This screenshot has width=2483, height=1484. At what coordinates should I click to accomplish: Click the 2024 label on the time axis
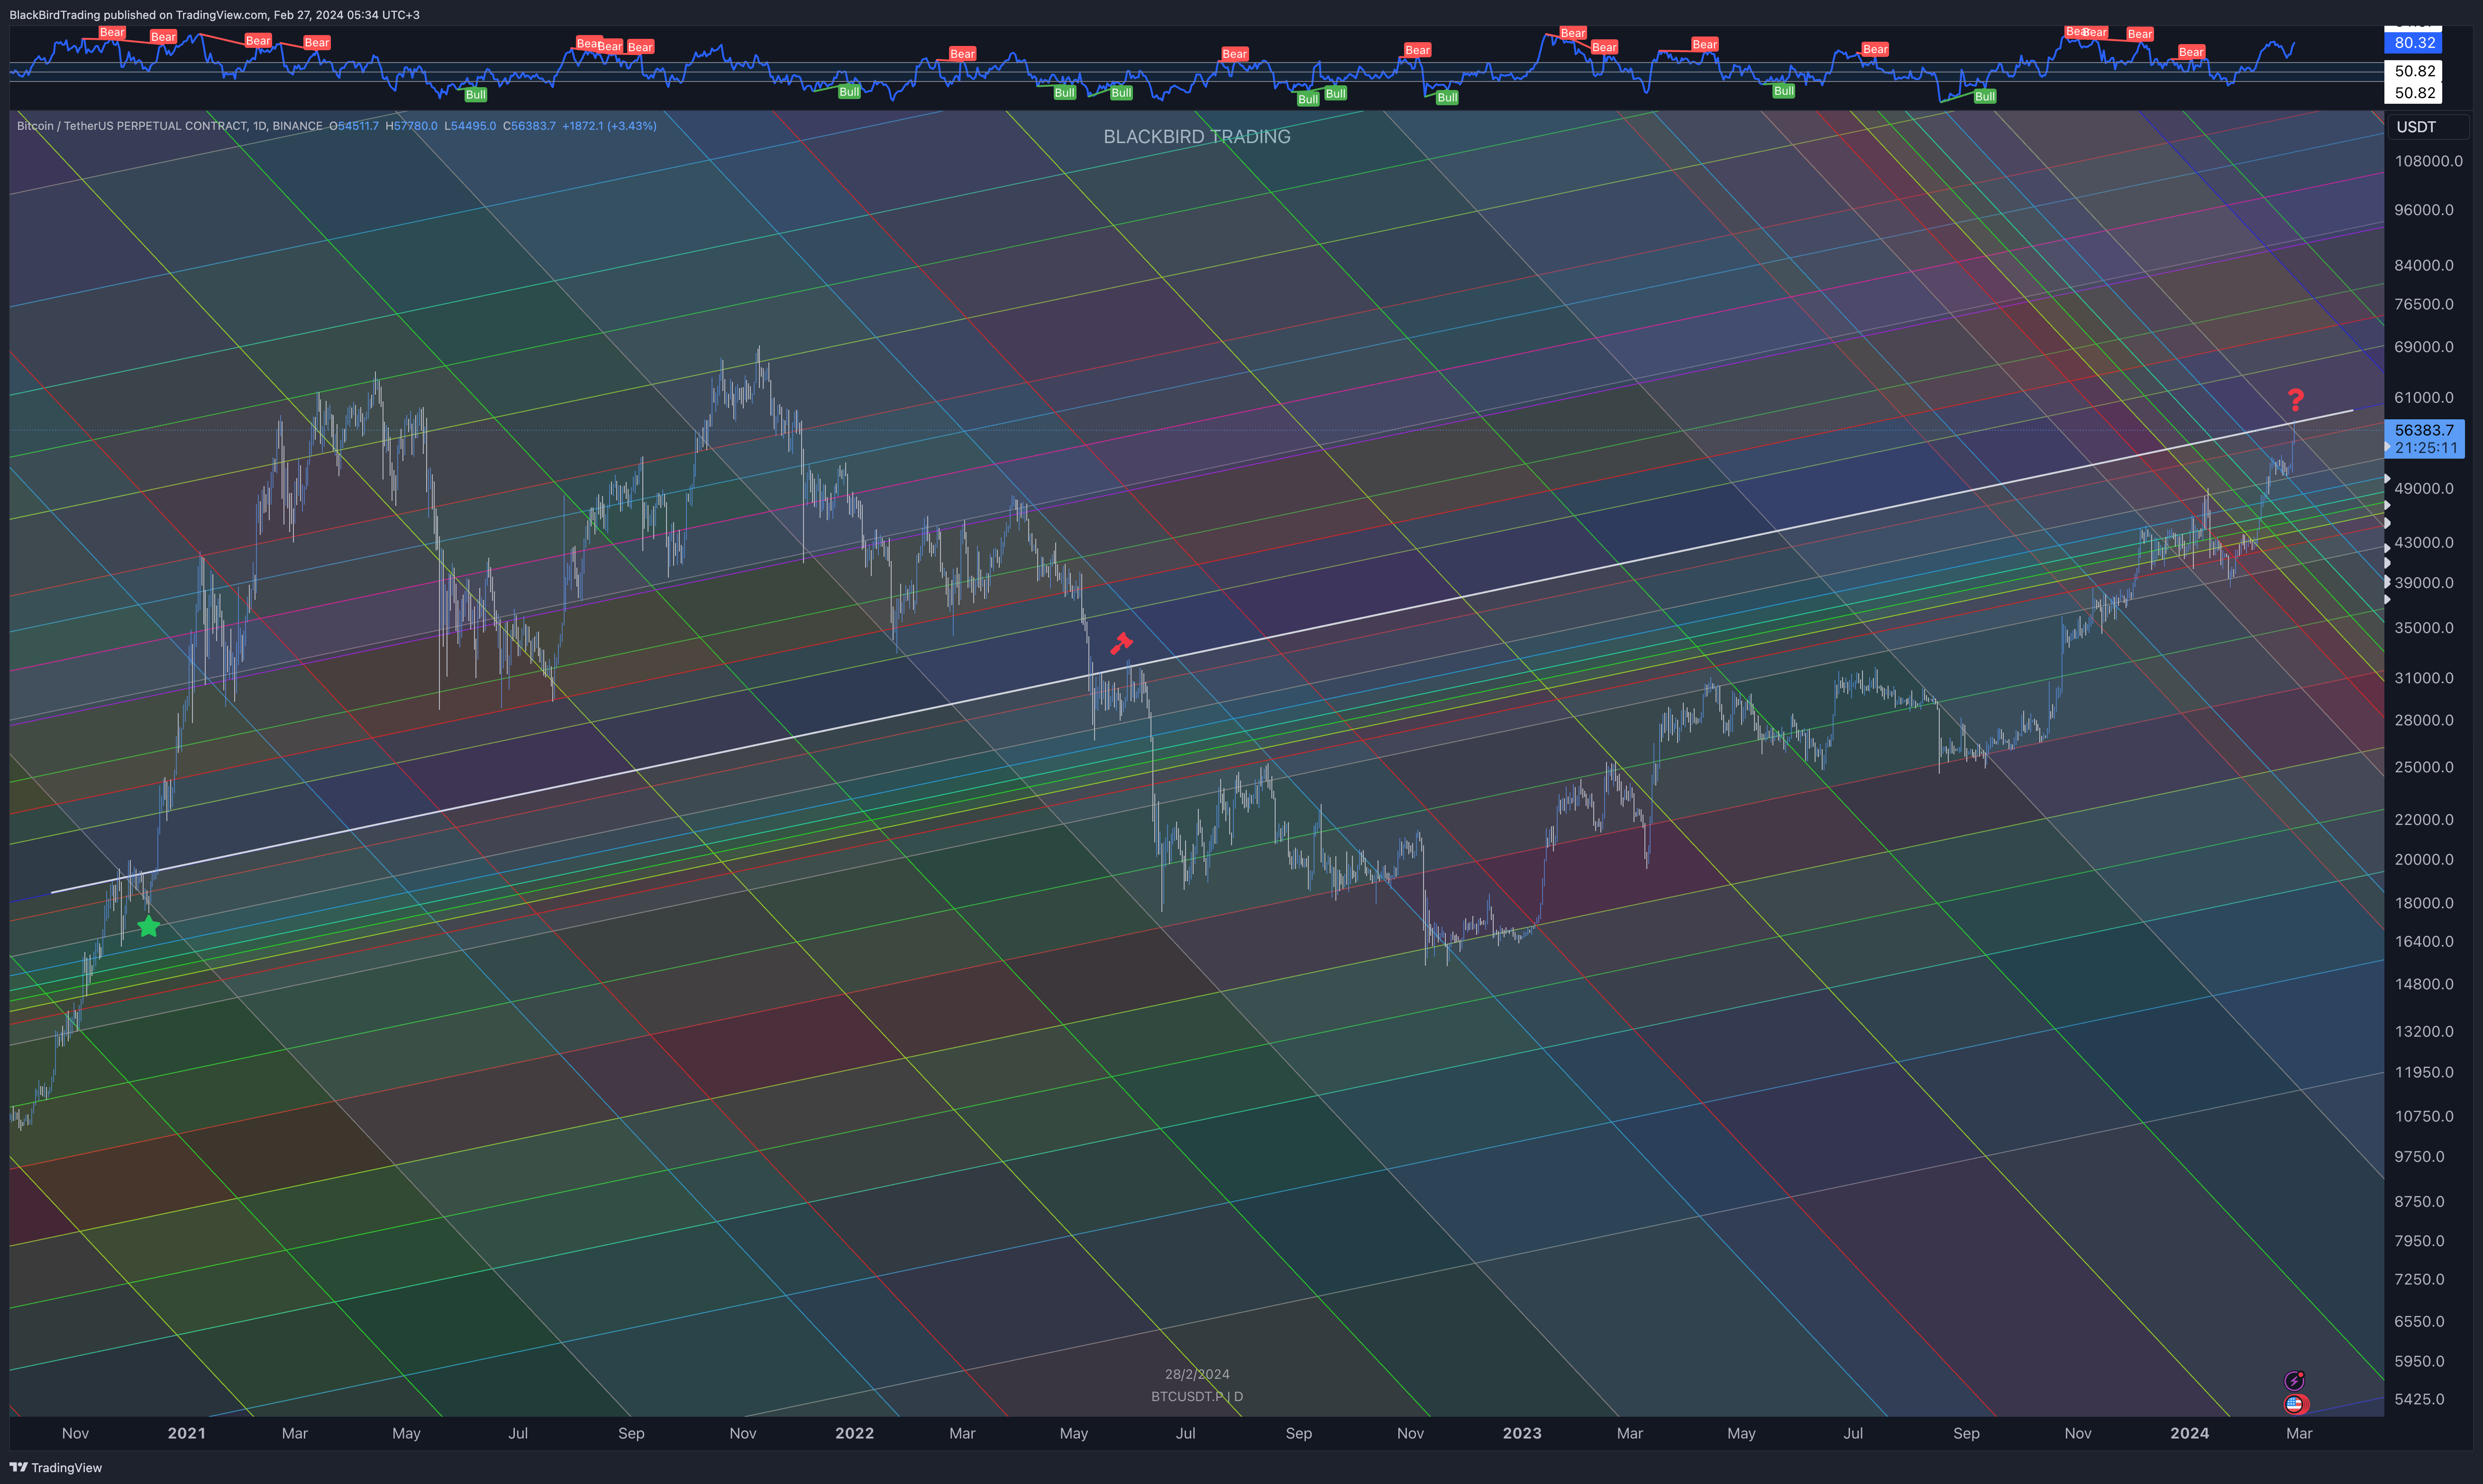click(2190, 1433)
